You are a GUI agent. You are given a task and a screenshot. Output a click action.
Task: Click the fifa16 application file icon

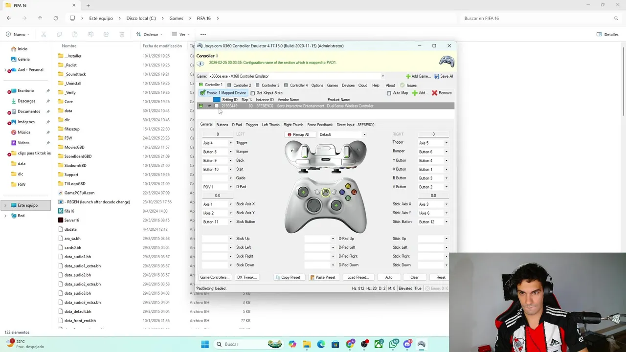click(61, 211)
